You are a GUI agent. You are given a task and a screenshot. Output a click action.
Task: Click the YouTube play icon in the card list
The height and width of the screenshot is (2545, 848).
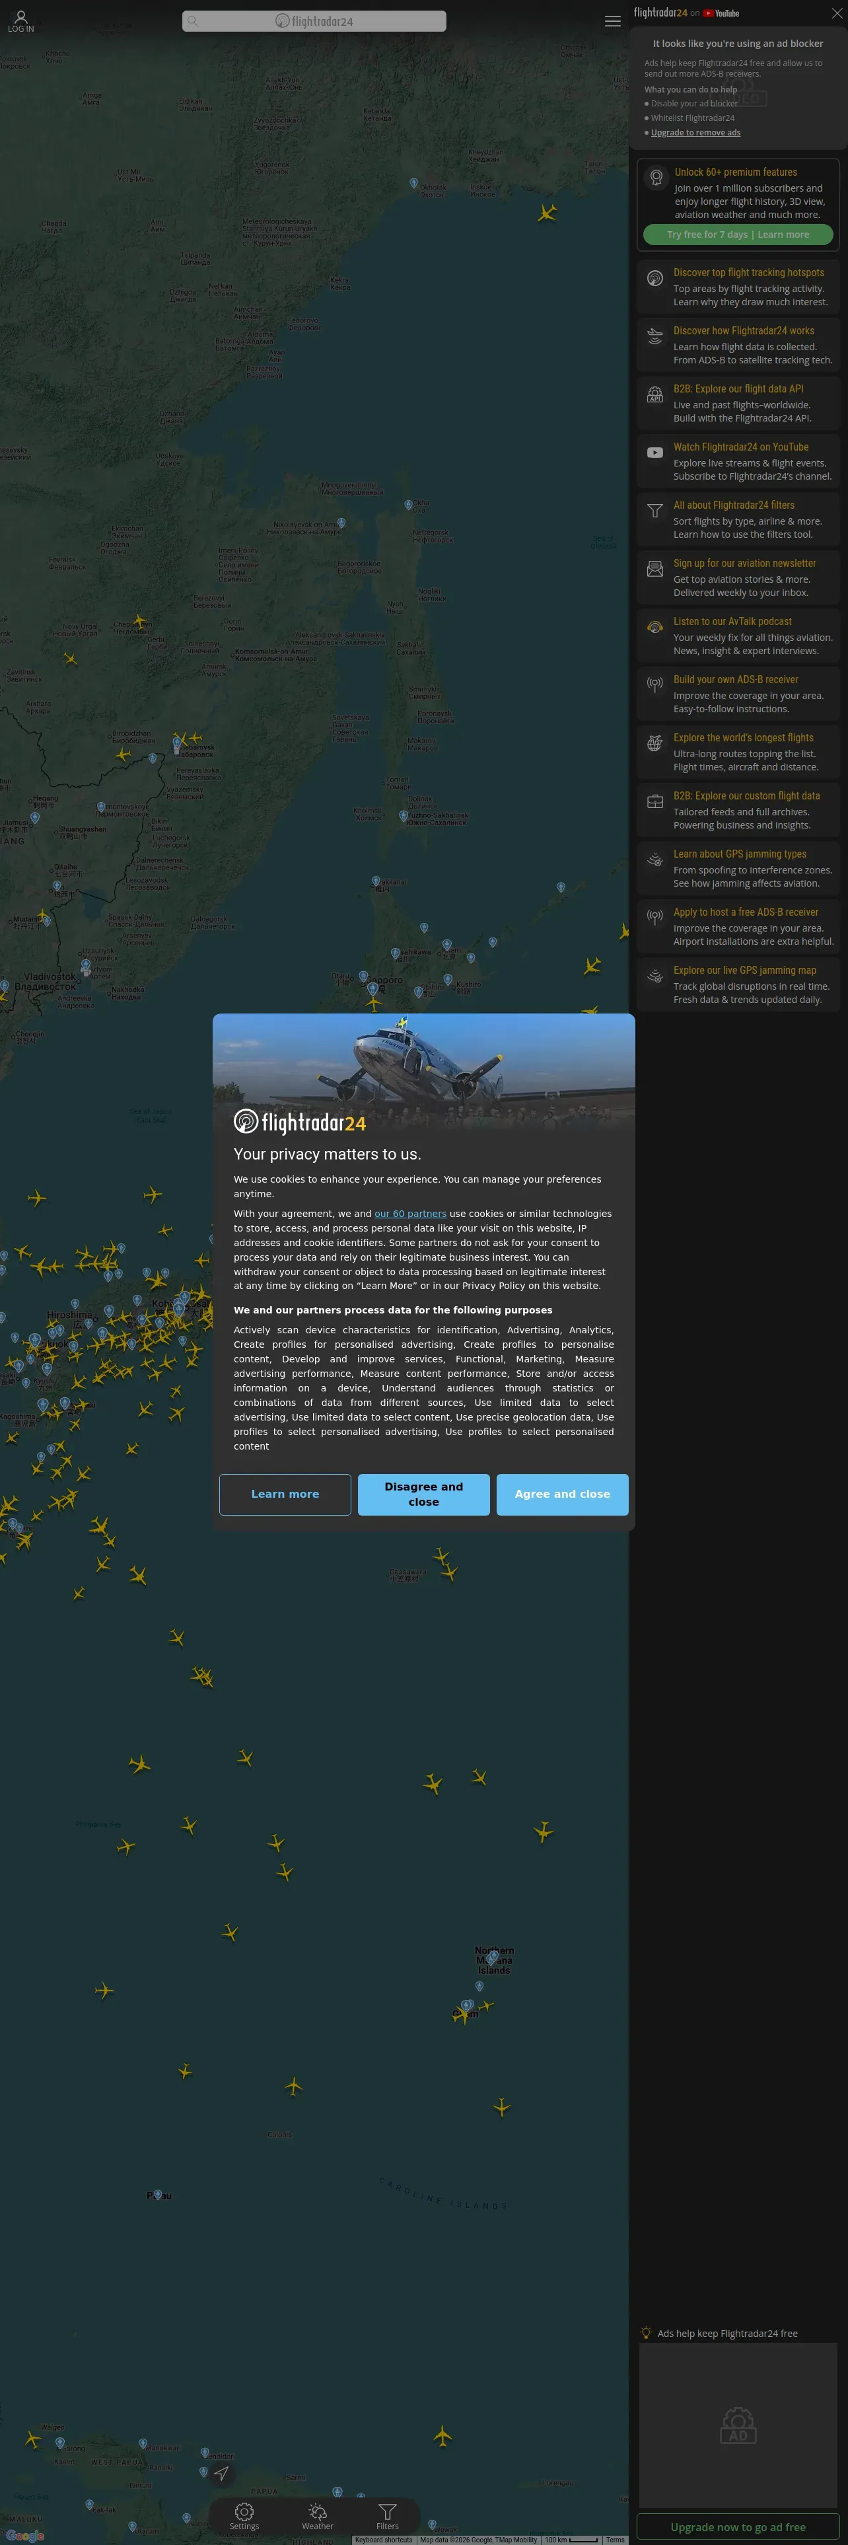(654, 453)
